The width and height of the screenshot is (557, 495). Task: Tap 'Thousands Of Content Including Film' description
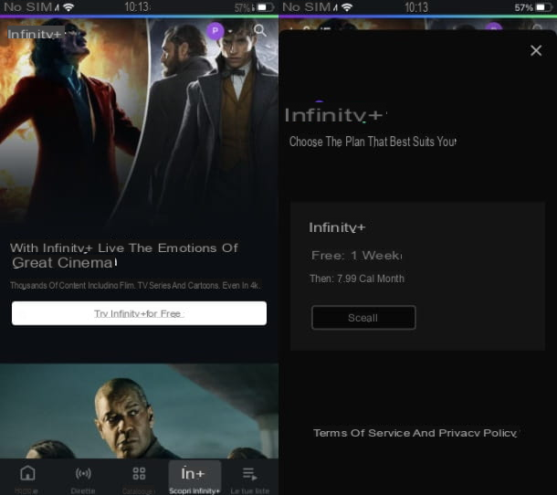pos(135,285)
